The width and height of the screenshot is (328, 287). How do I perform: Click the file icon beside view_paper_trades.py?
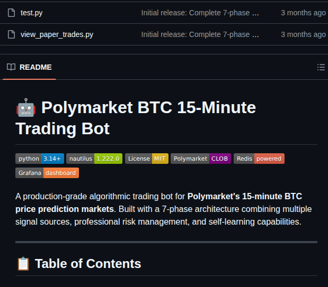(x=11, y=34)
